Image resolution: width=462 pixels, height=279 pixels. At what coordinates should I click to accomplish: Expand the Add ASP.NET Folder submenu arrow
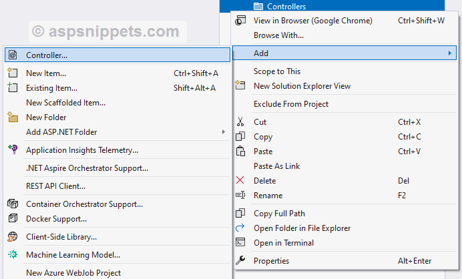coord(224,132)
